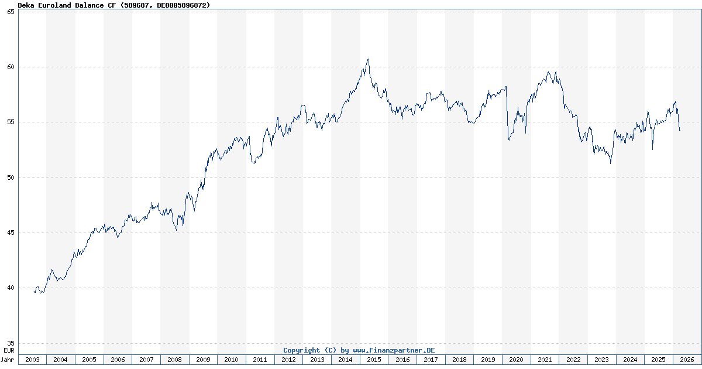Screen dimensions: 702x369
Task: Click the Deka Euroland Balance CF chart title
Action: [113, 5]
